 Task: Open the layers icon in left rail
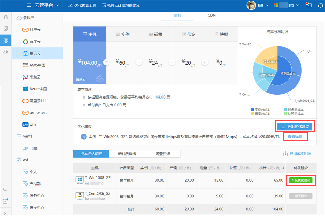pos(5,17)
